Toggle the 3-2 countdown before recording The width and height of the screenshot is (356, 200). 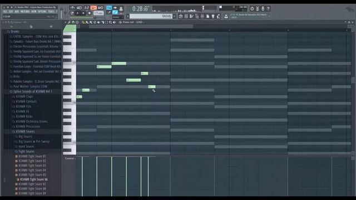(87, 8)
